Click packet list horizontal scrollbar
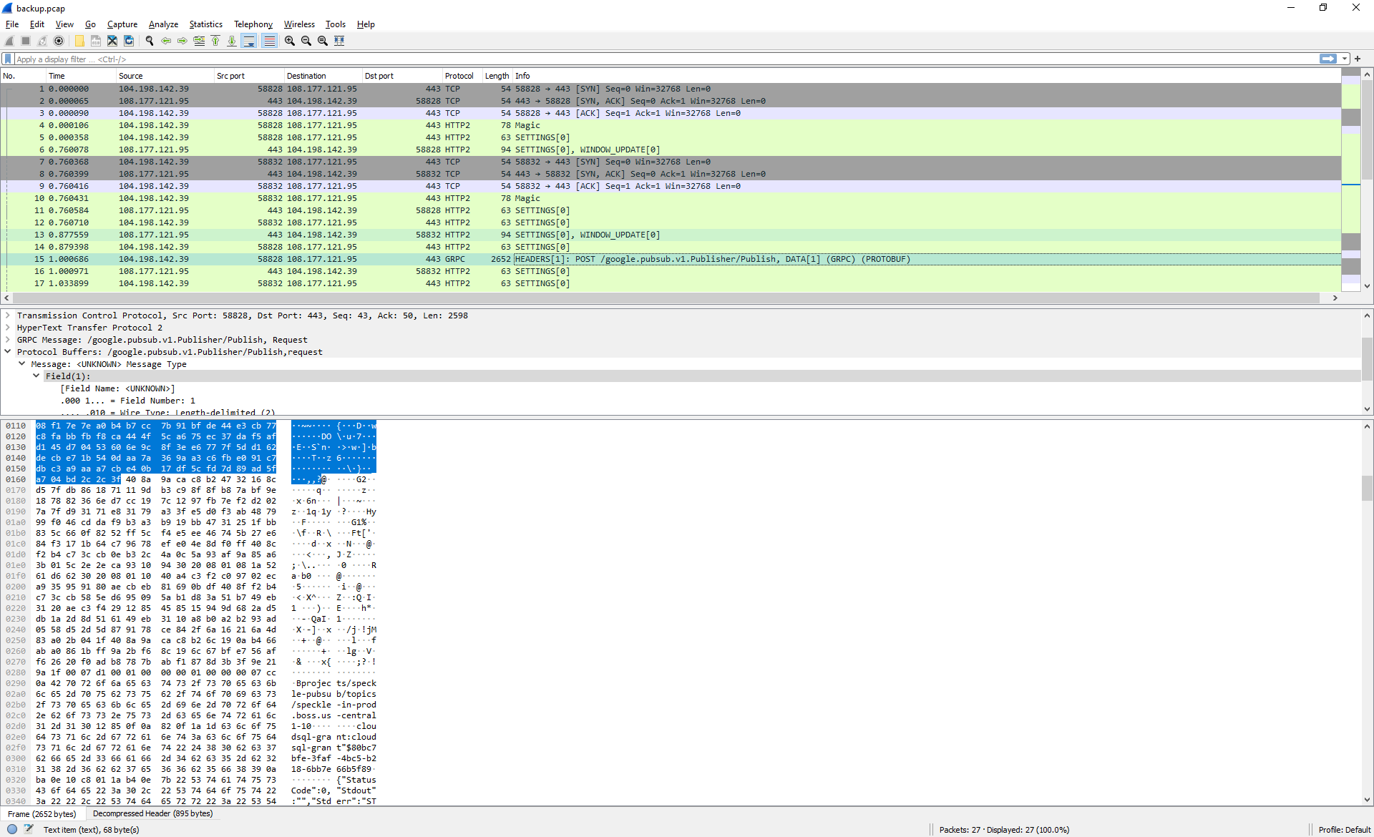The width and height of the screenshot is (1374, 837). click(666, 298)
